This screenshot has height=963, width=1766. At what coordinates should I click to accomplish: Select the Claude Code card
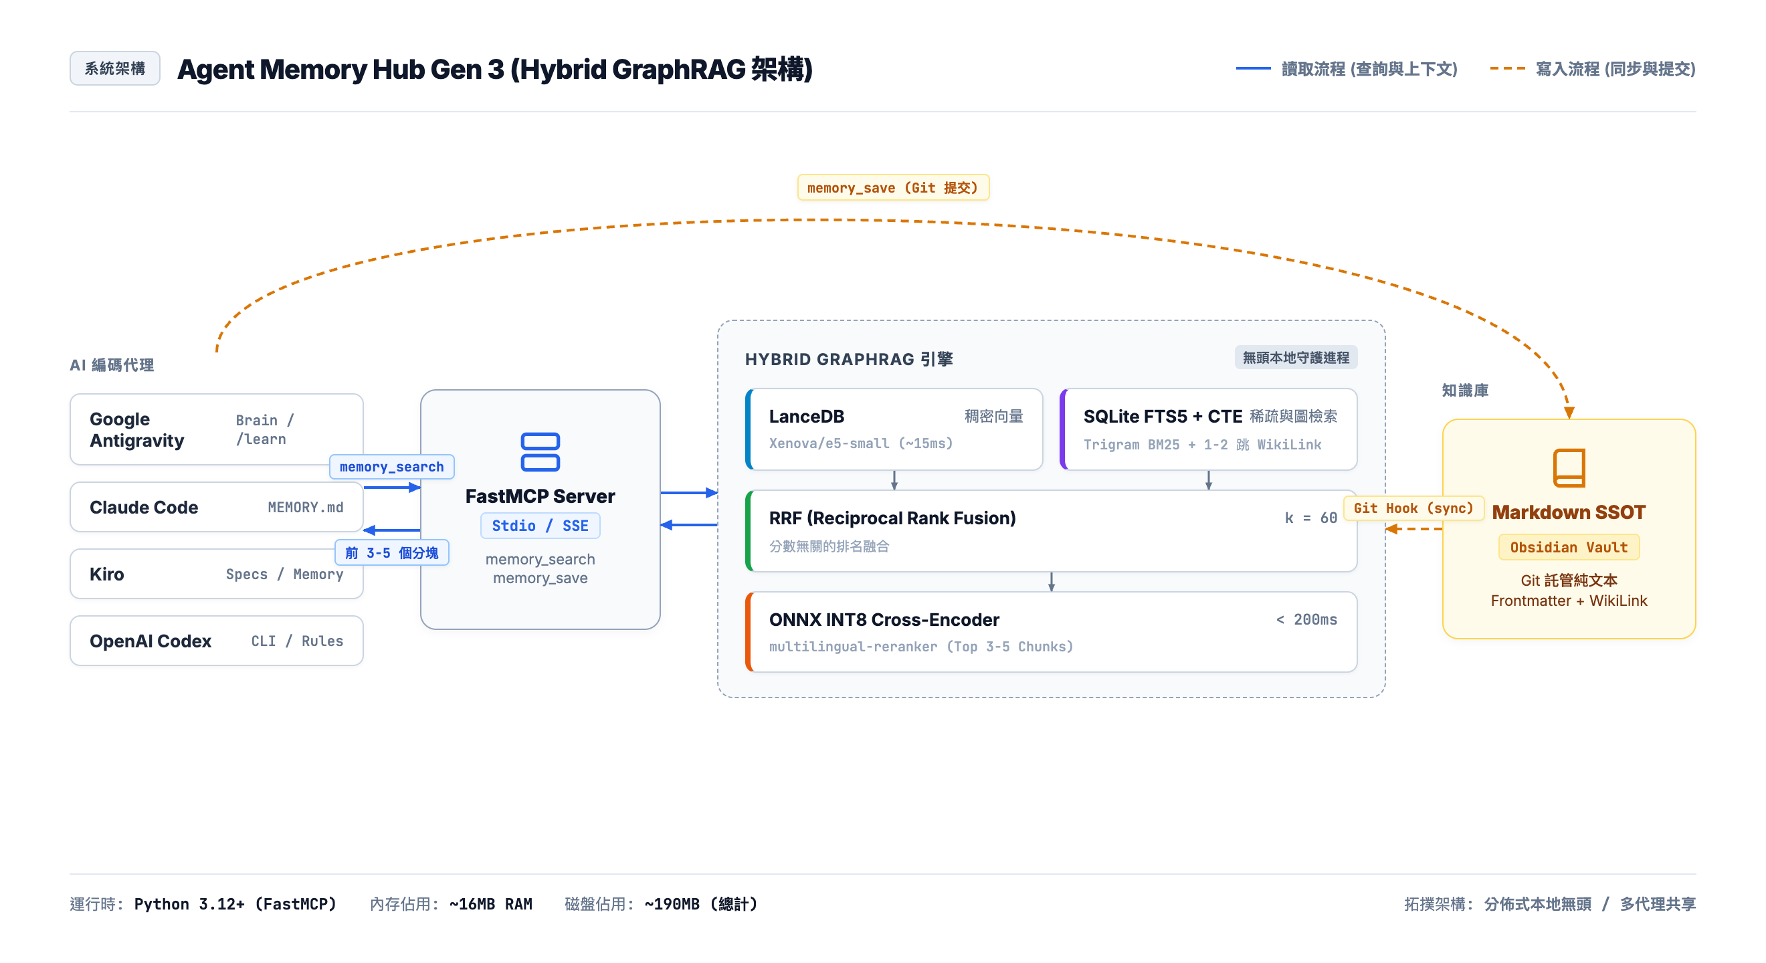pos(217,507)
